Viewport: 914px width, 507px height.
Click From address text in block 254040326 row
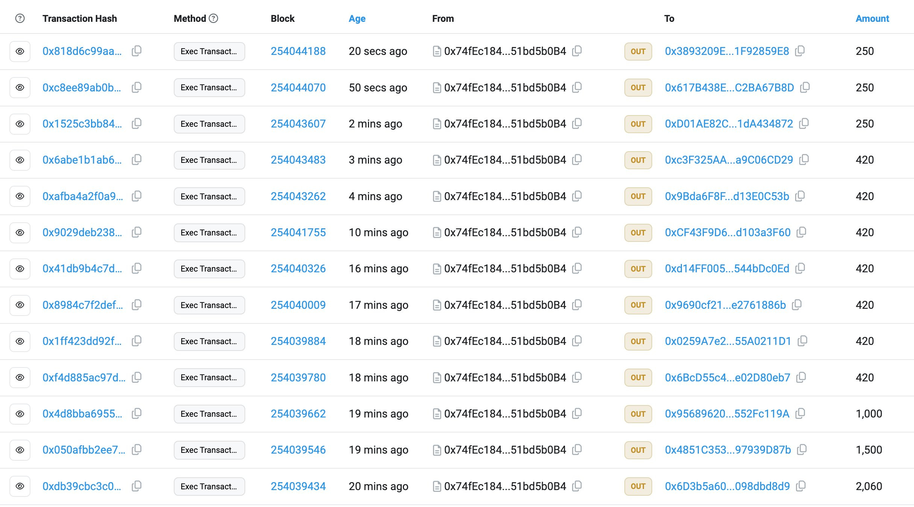505,269
